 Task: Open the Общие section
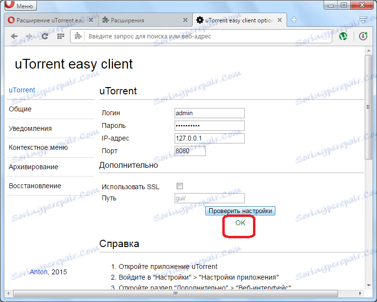pyautogui.click(x=20, y=109)
